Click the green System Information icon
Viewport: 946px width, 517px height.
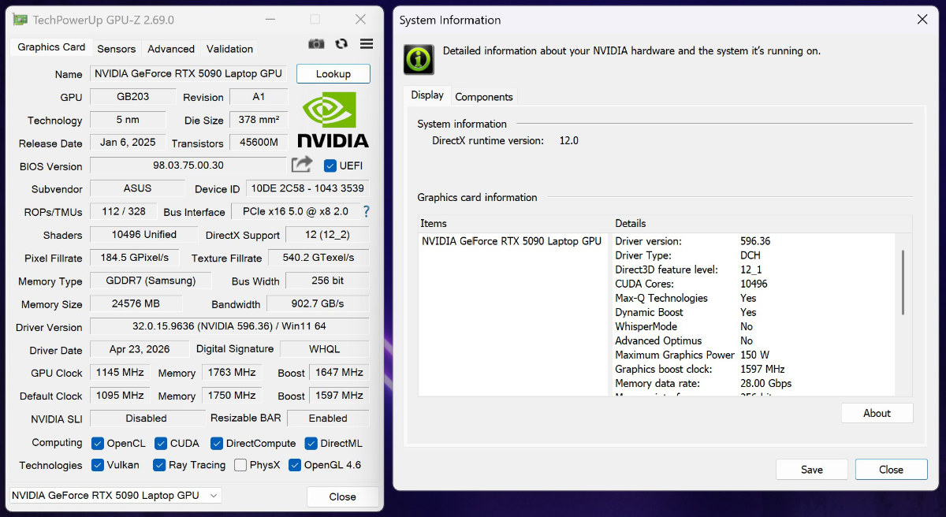coord(419,59)
